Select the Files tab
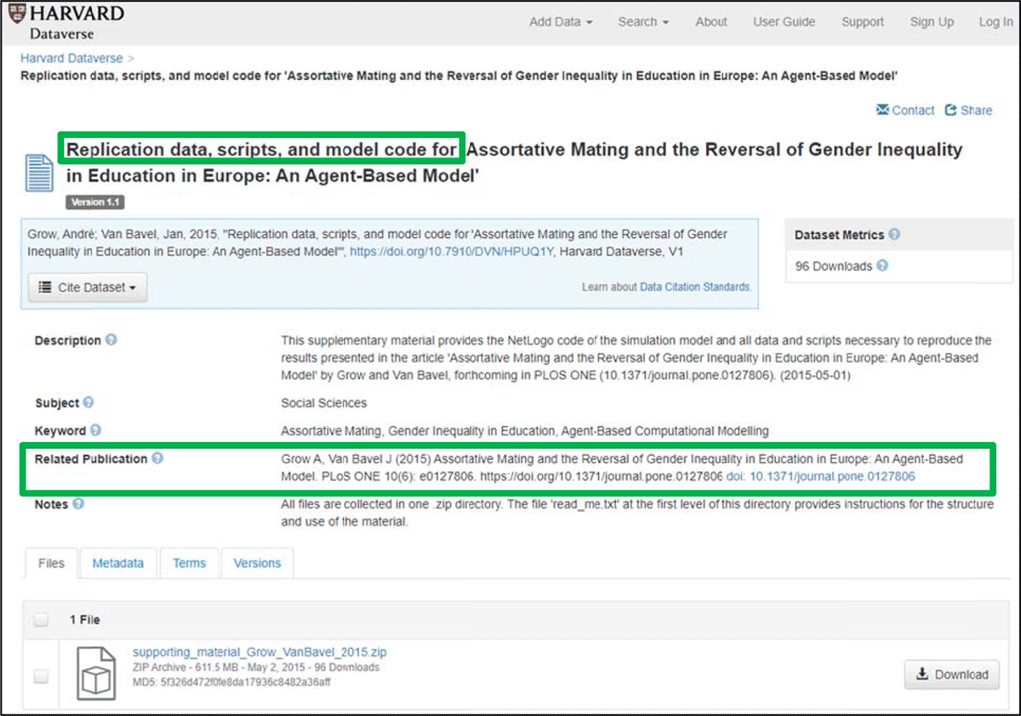The image size is (1021, 716). pyautogui.click(x=51, y=563)
